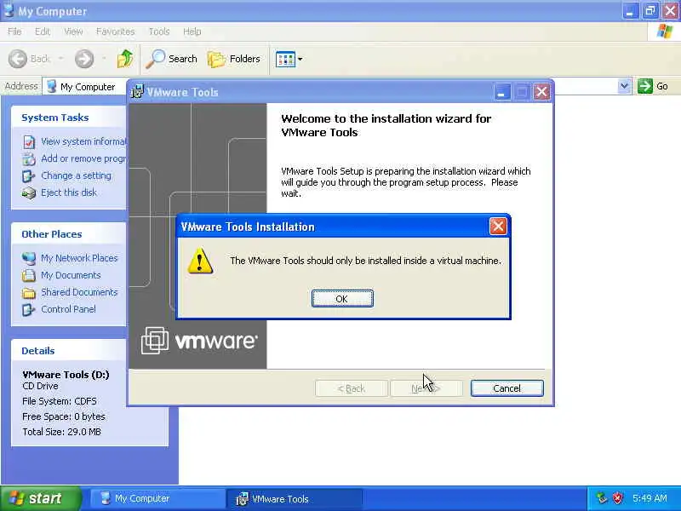Click the red security shield tray icon
The height and width of the screenshot is (511, 681).
click(618, 498)
